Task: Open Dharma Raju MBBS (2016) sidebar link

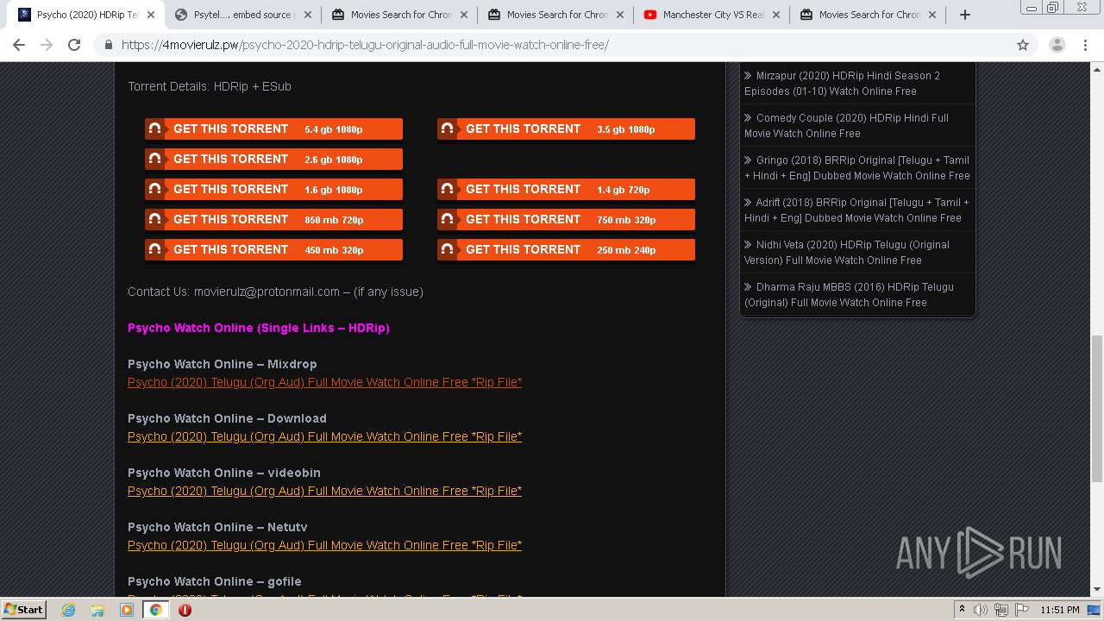Action: [x=849, y=295]
